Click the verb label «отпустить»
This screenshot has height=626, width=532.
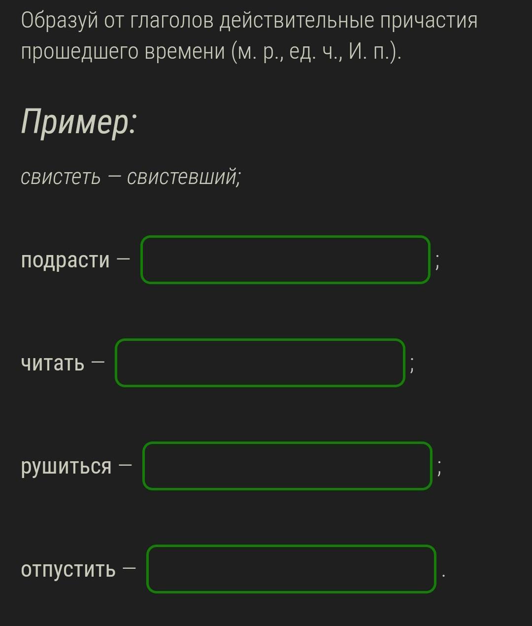click(x=68, y=570)
